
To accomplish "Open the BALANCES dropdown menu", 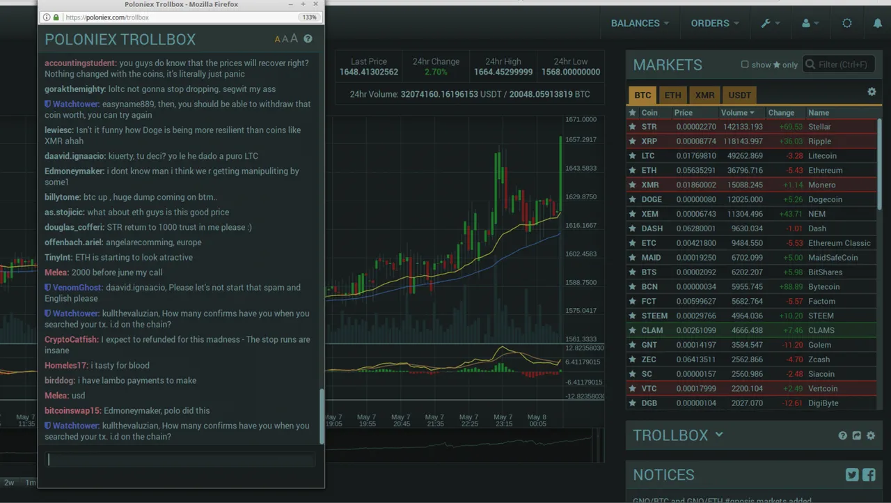I will tap(640, 23).
